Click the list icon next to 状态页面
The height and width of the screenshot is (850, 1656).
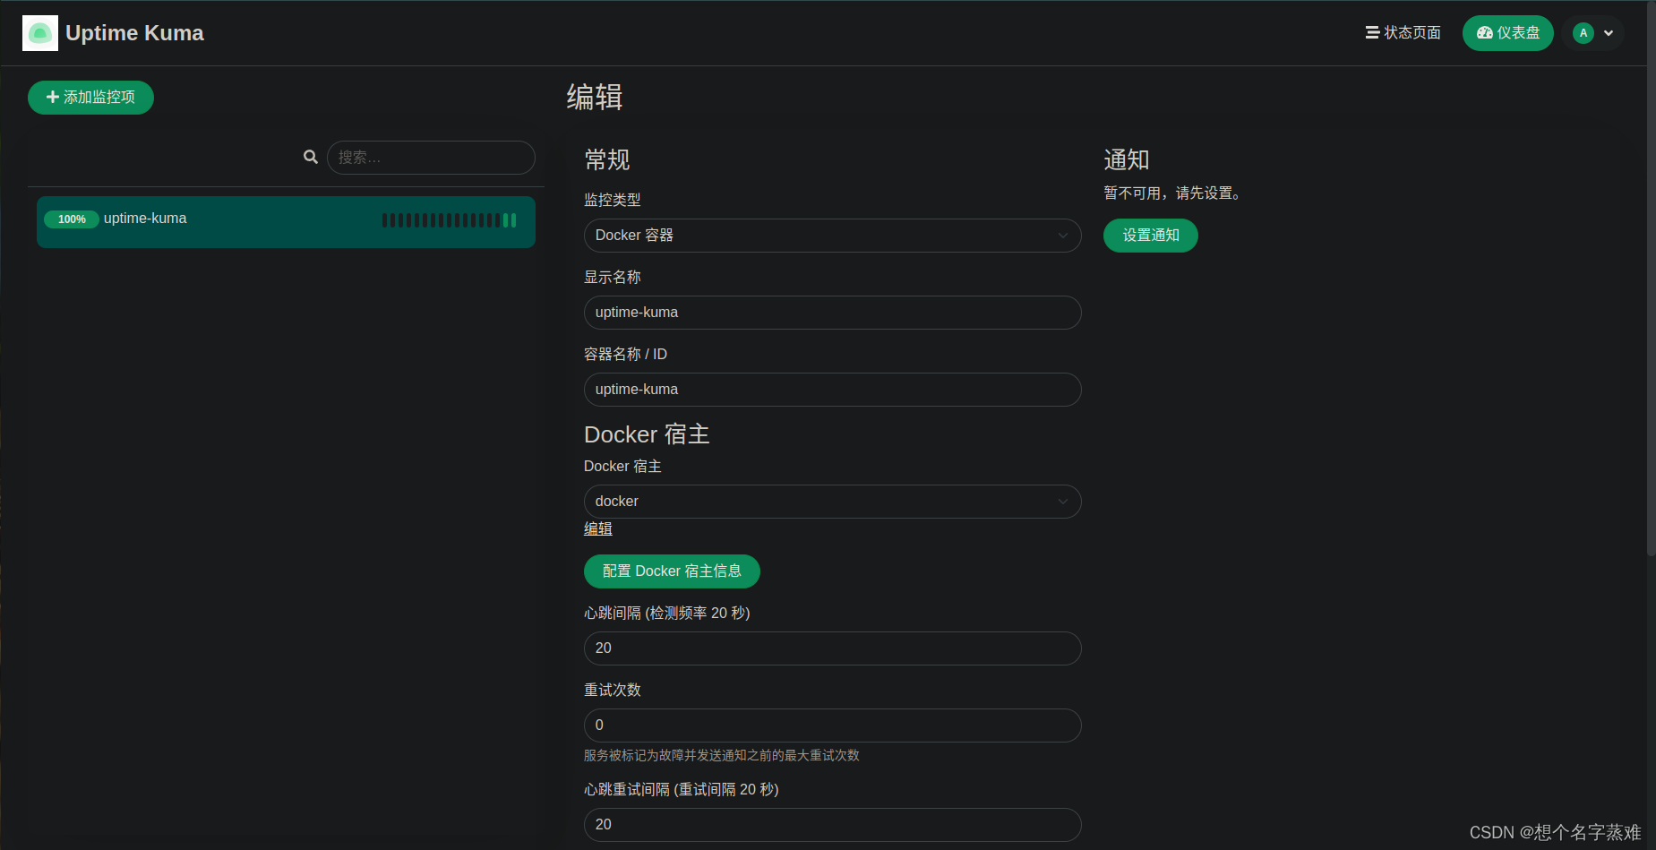1370,32
